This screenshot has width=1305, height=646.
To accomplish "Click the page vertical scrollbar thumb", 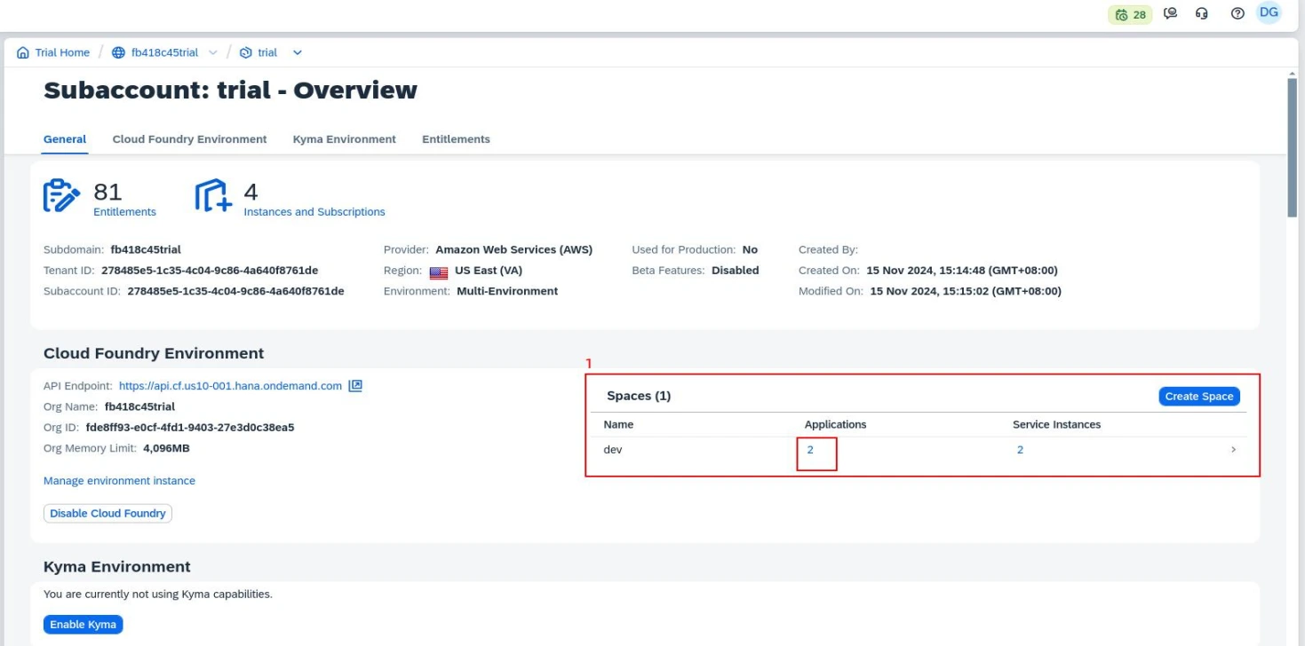I will (x=1293, y=146).
